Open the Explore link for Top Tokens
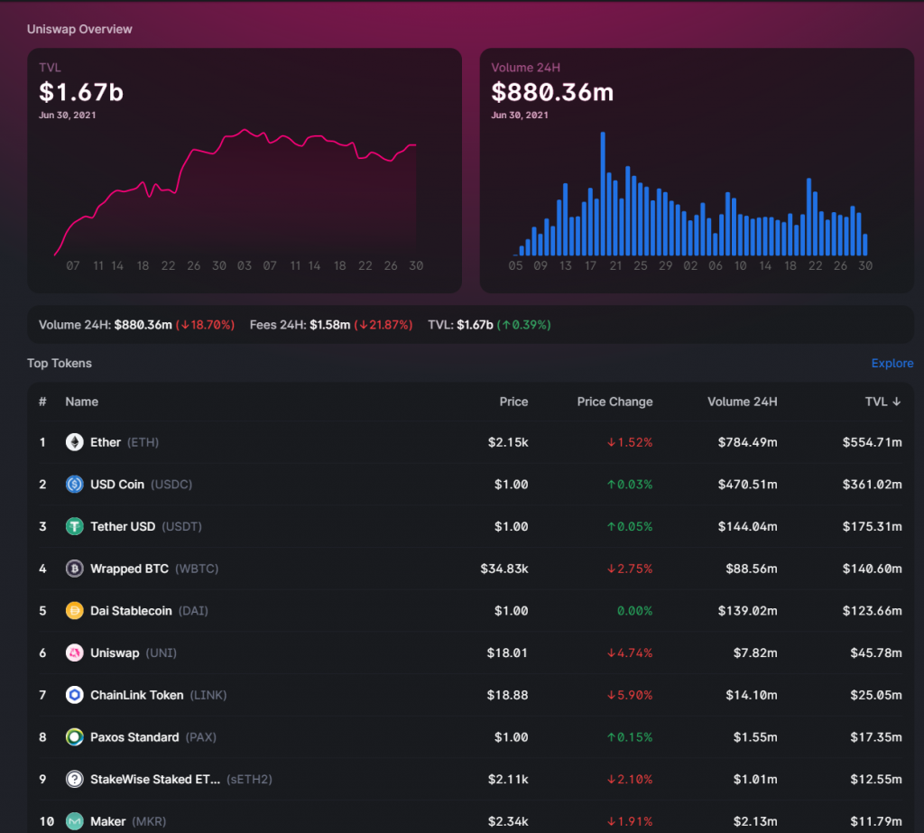 [x=892, y=363]
